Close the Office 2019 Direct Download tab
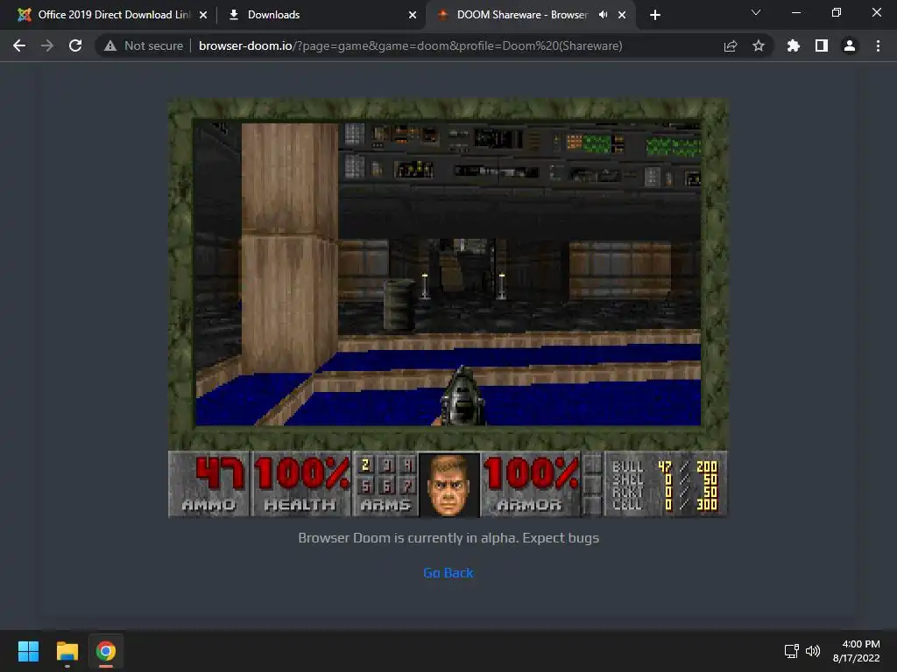 [x=203, y=15]
